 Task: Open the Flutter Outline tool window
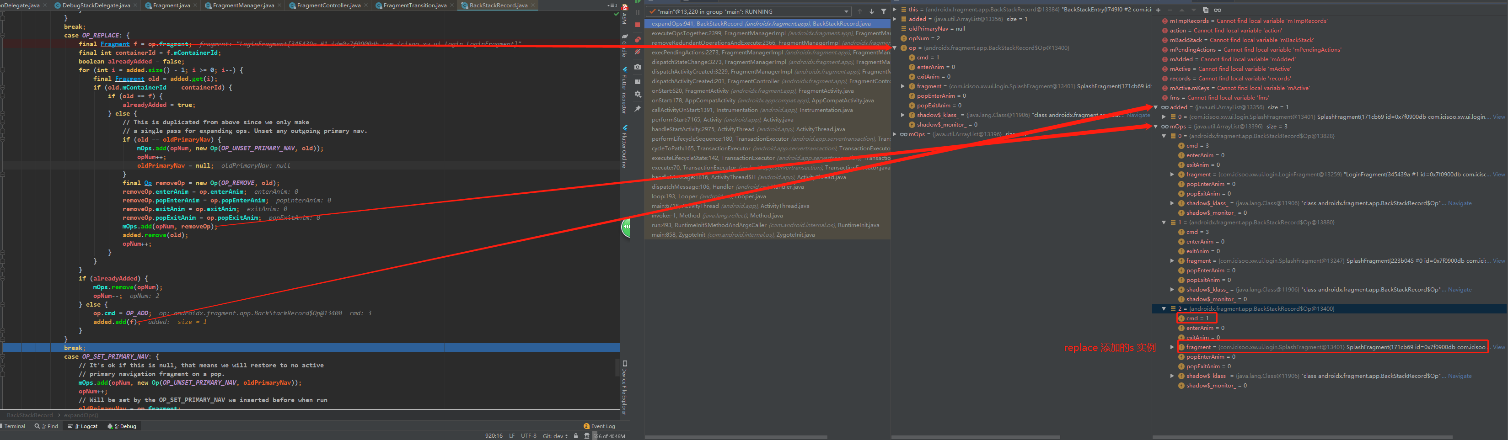625,146
